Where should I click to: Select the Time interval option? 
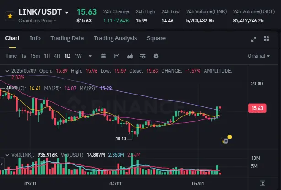tap(11, 56)
